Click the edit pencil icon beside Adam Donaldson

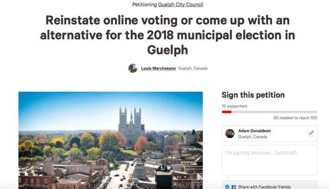tap(310, 134)
